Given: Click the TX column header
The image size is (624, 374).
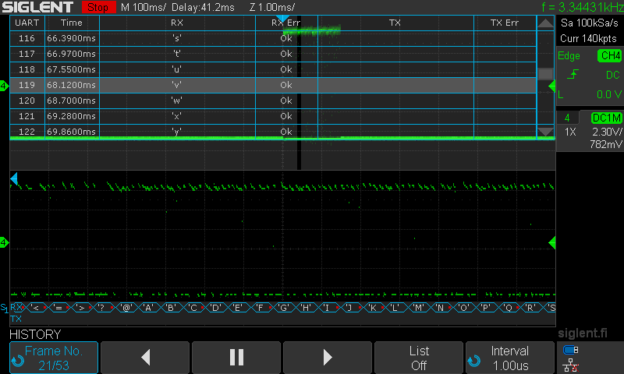Looking at the screenshot, I should point(395,23).
